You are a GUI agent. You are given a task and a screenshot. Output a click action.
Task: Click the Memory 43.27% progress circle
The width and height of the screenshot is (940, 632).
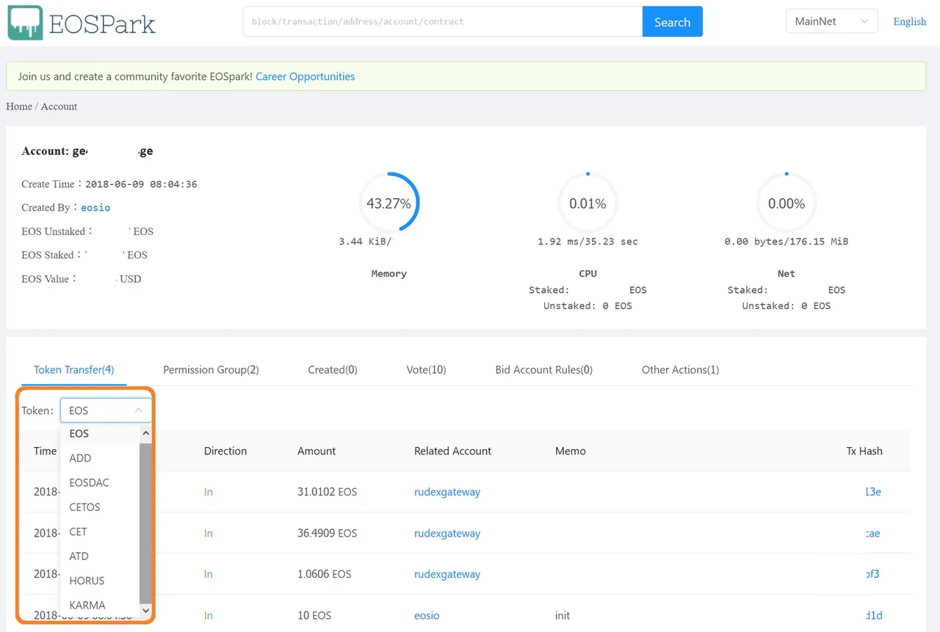pyautogui.click(x=388, y=203)
